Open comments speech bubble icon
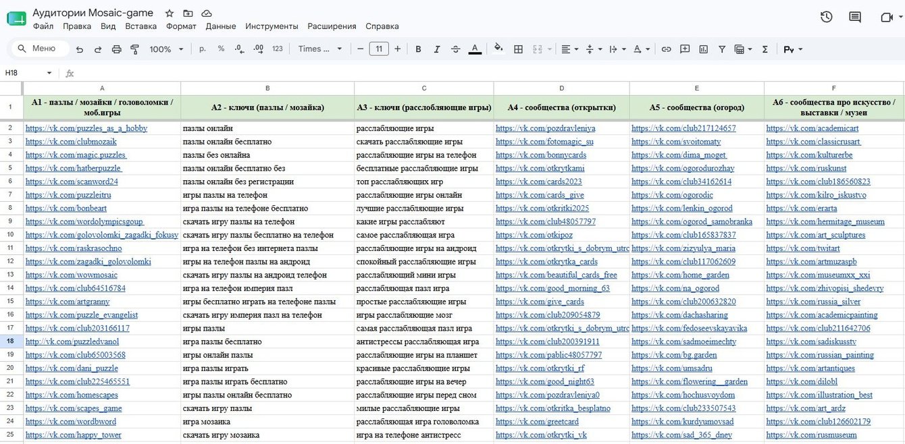905x444 pixels. click(855, 17)
